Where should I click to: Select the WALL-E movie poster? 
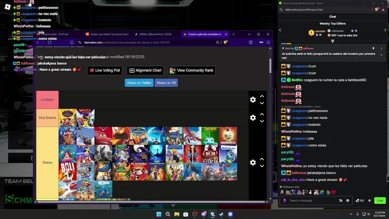[157, 136]
